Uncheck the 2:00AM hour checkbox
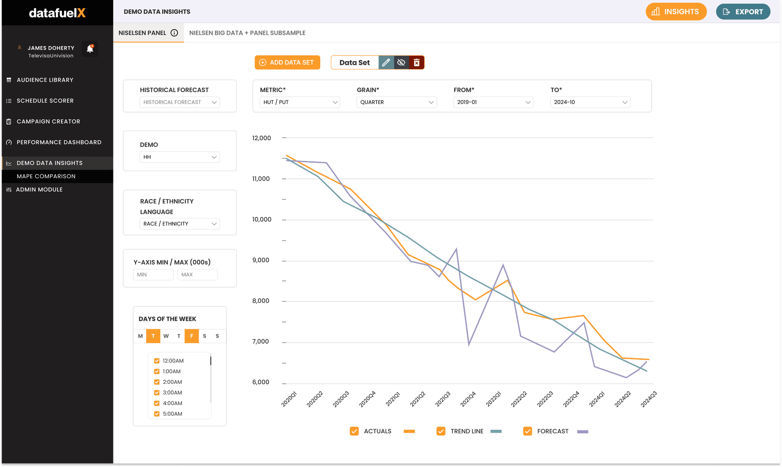782x467 pixels. click(157, 382)
